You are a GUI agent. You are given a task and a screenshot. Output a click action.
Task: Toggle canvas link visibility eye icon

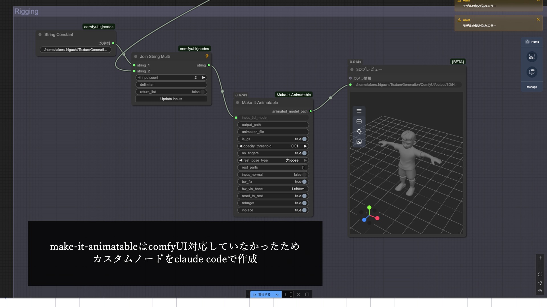point(540,291)
